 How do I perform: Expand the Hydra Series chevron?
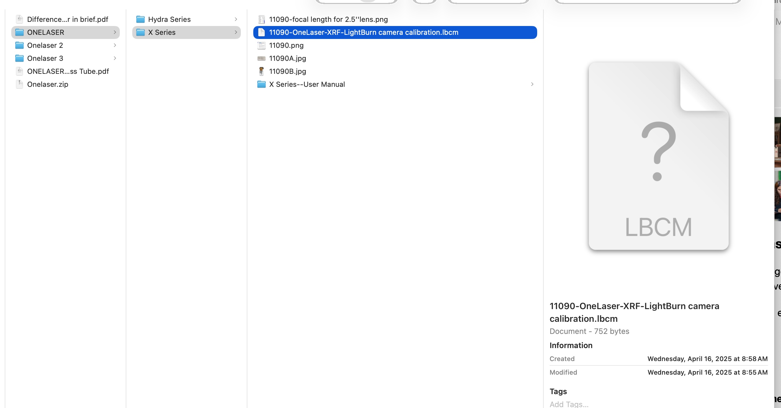(x=236, y=19)
